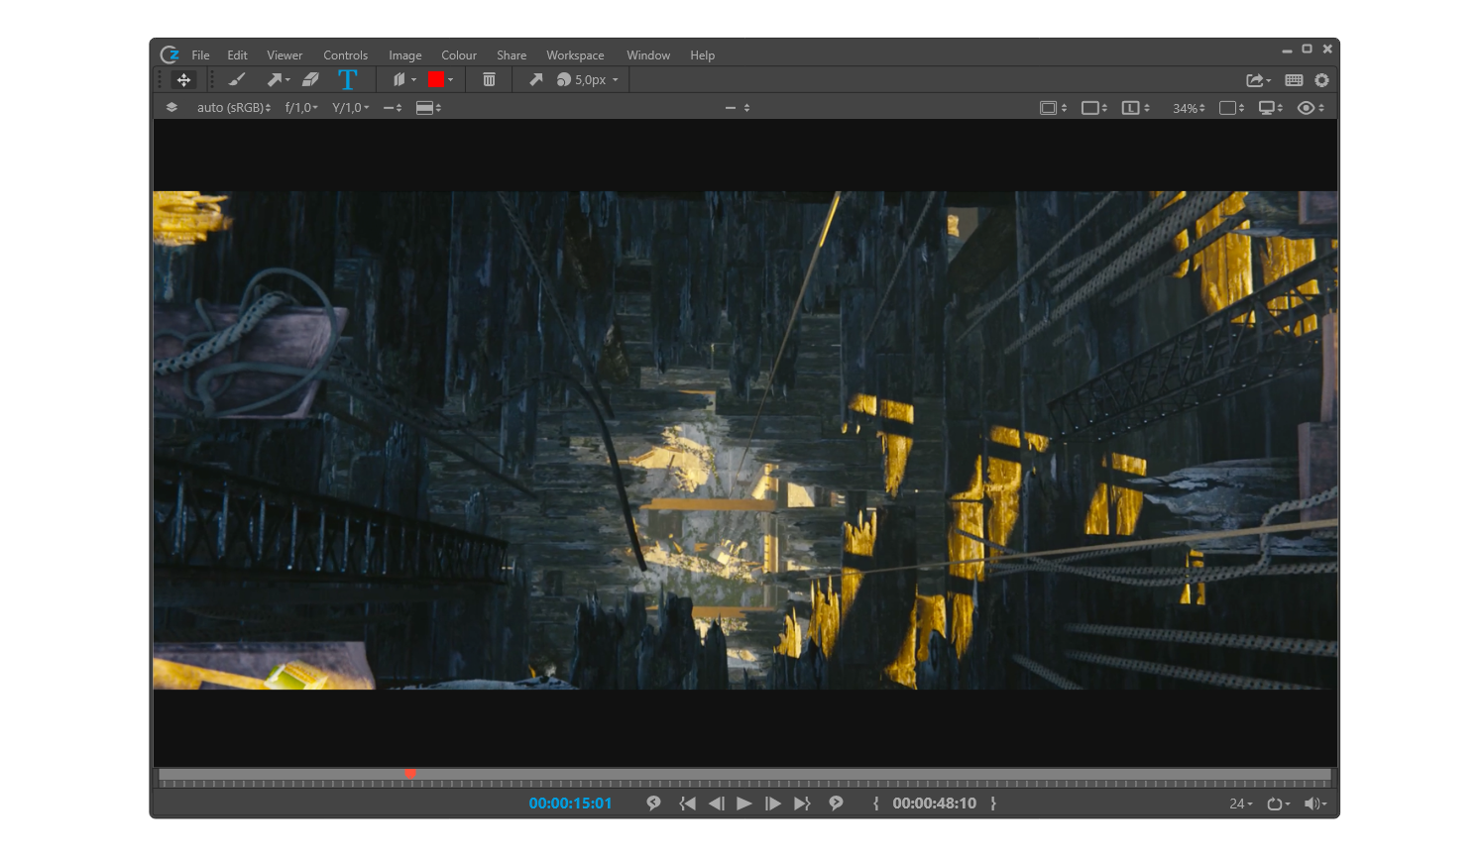The height and width of the screenshot is (858, 1483).
Task: Click the red playhead marker on timeline
Action: coord(410,773)
